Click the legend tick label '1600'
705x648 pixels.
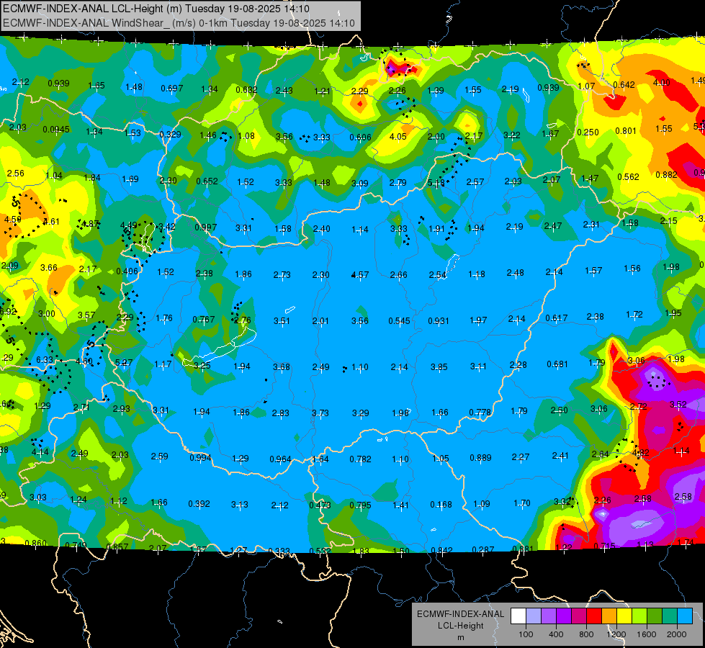pos(647,634)
